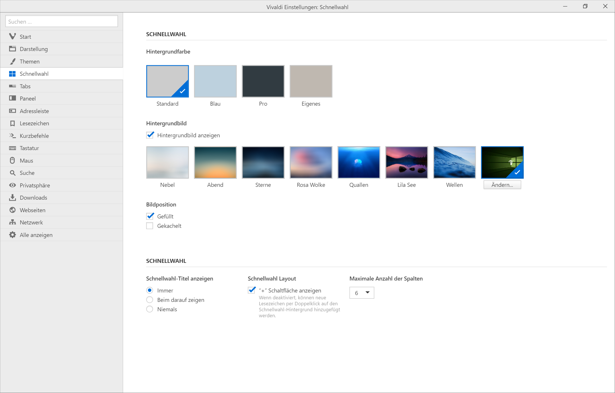This screenshot has height=393, width=615.
Task: Open the maximum columns dropdown showing 6
Action: (362, 293)
